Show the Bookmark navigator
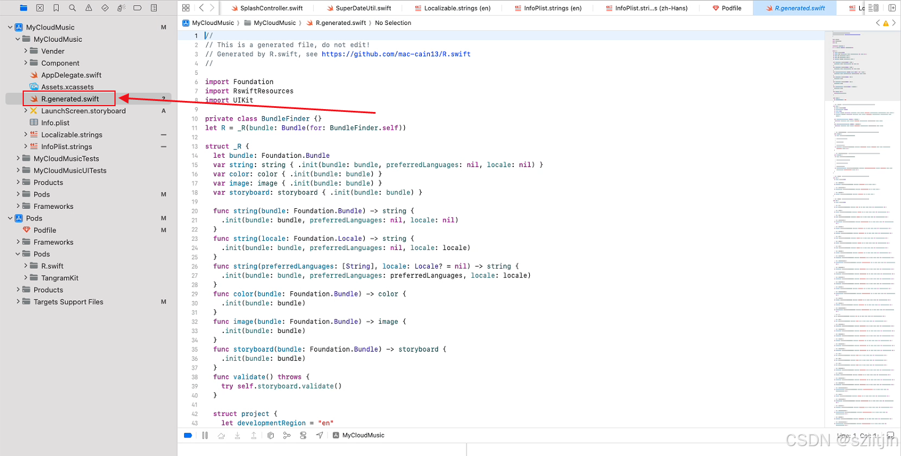Image resolution: width=901 pixels, height=456 pixels. click(56, 8)
